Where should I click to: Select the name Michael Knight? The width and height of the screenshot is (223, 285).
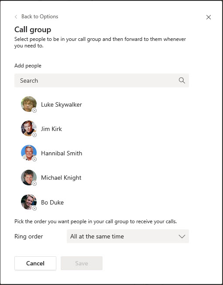tap(61, 178)
